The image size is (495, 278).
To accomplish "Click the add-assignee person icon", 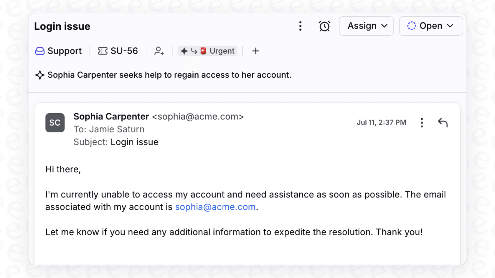I will [x=159, y=51].
